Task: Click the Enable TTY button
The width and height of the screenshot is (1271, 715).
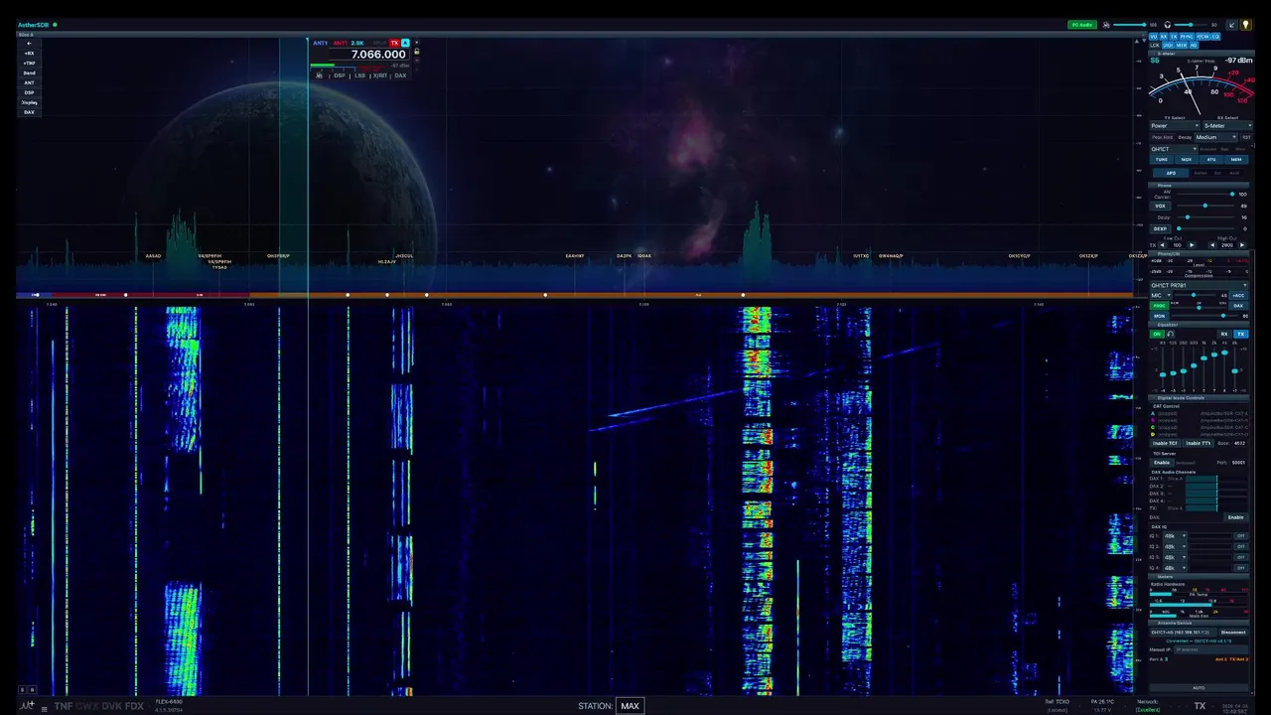Action: pos(1199,443)
